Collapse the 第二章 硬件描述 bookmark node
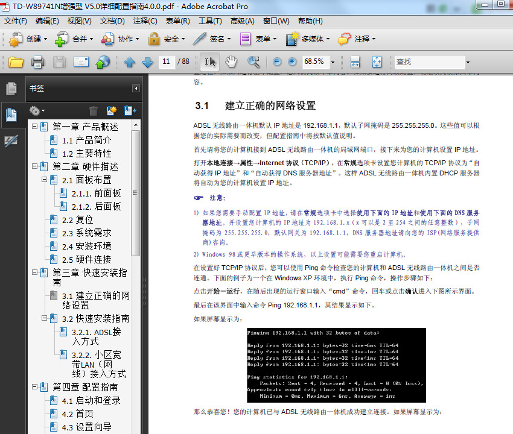Viewport: 513px width, 434px height. (x=34, y=166)
